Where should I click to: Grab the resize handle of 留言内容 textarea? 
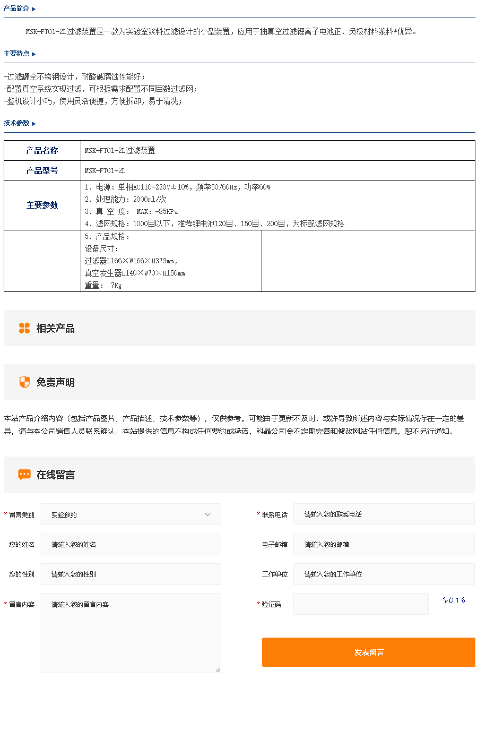click(x=218, y=669)
